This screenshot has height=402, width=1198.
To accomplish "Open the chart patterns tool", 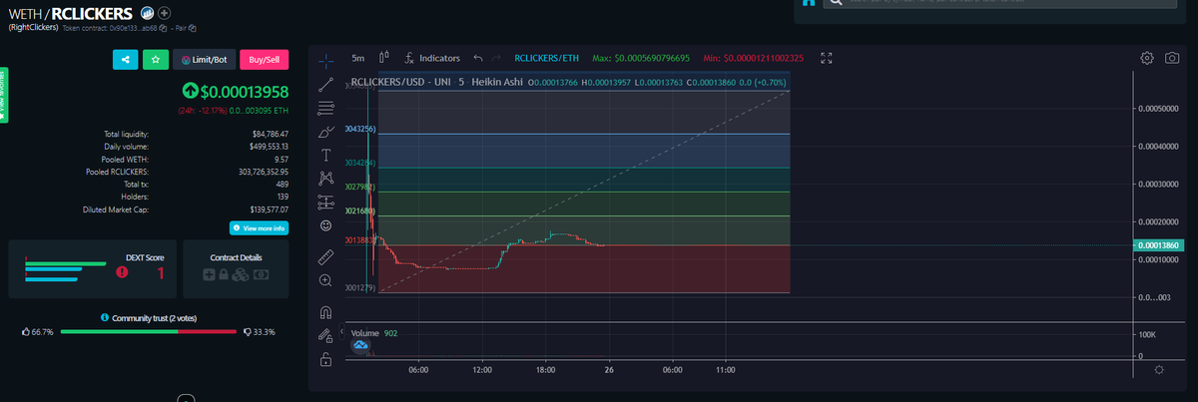I will click(325, 179).
